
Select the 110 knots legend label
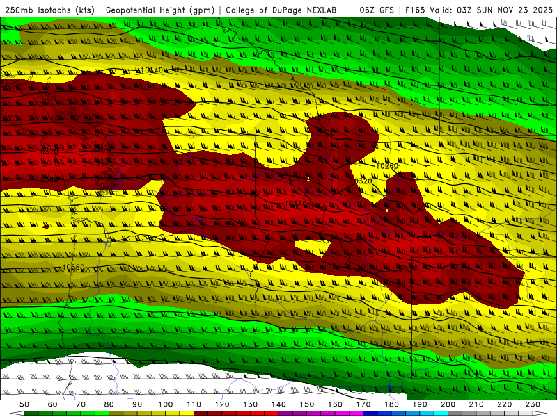coord(194,404)
